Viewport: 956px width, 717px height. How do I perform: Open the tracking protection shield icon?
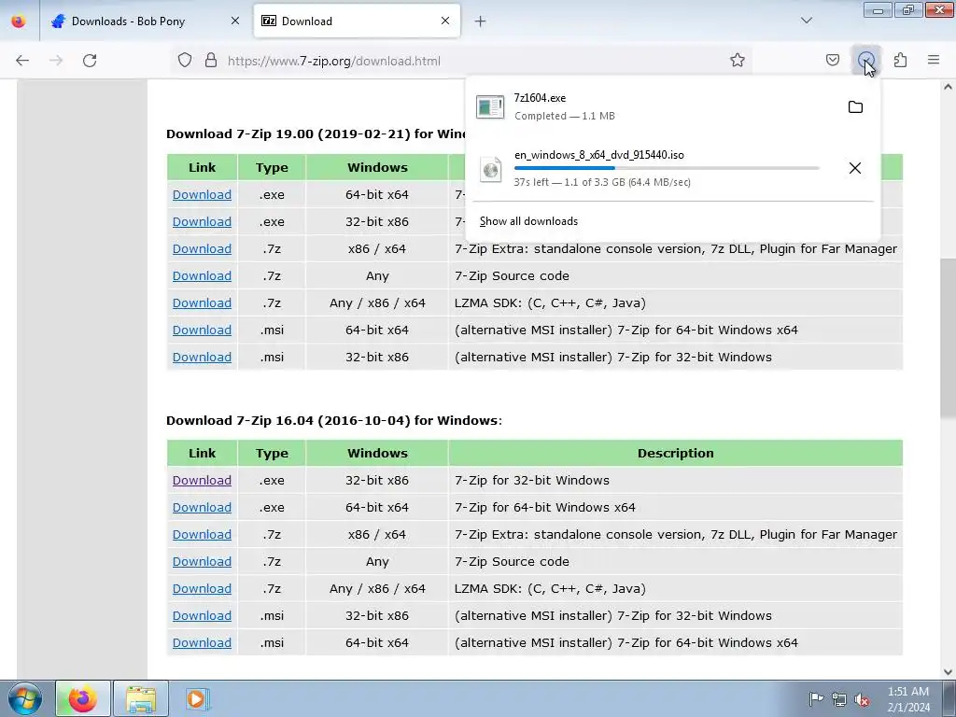tap(185, 61)
